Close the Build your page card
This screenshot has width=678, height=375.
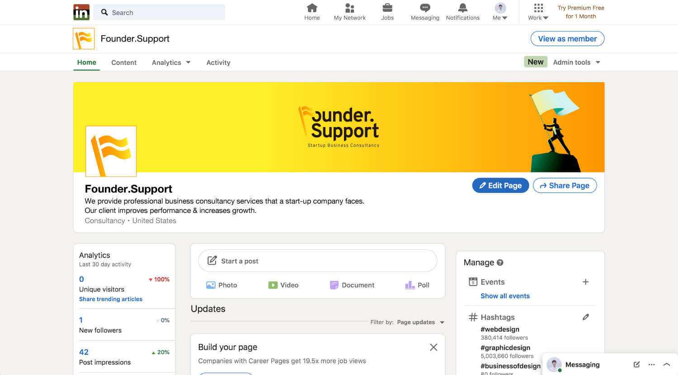(433, 347)
